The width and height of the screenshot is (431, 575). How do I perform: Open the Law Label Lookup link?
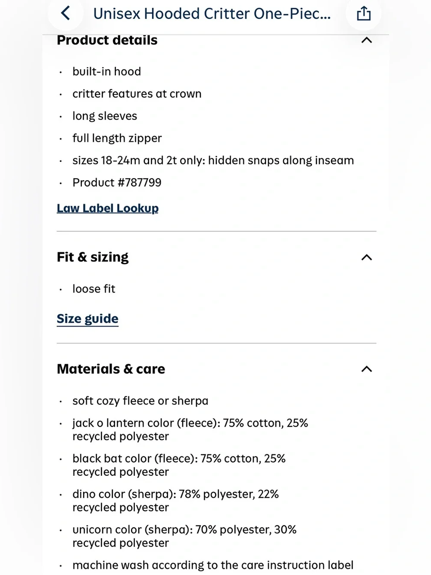click(108, 208)
